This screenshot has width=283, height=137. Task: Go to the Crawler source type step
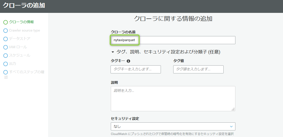24,31
